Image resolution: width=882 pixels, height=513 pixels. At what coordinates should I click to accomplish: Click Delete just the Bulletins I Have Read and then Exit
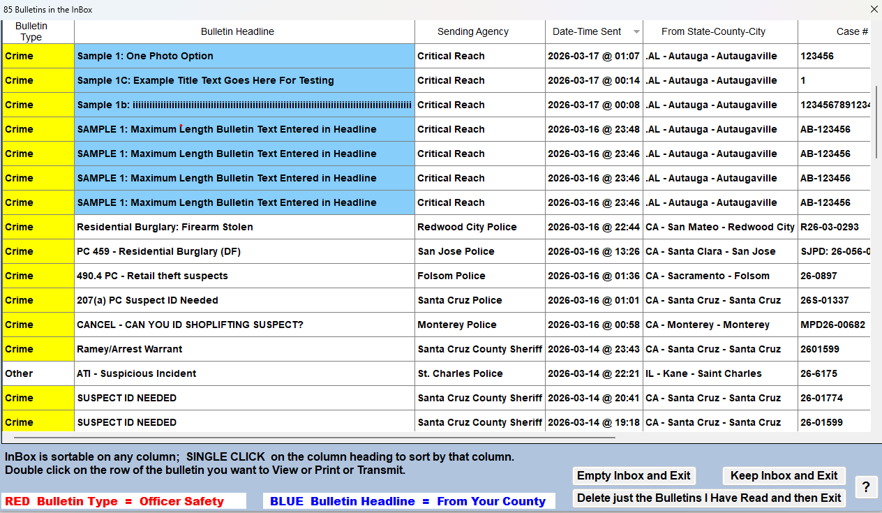point(709,498)
